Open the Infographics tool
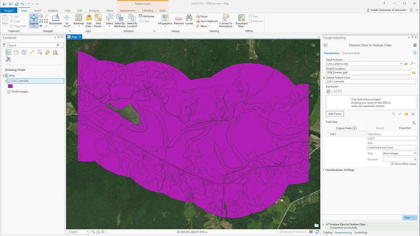The width and height of the screenshot is (420, 236). (x=165, y=20)
